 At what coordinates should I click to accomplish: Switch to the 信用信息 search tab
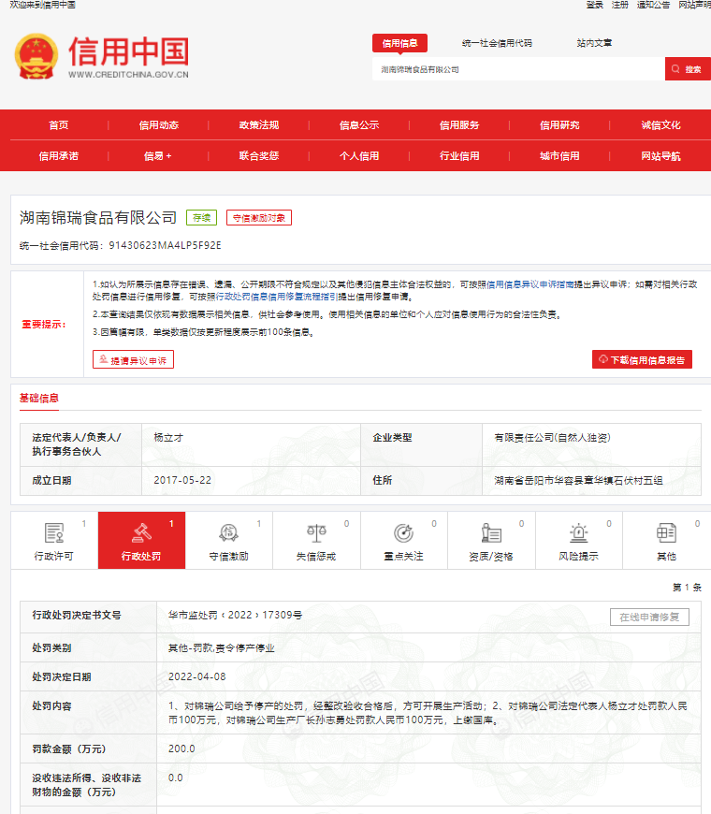pos(399,43)
